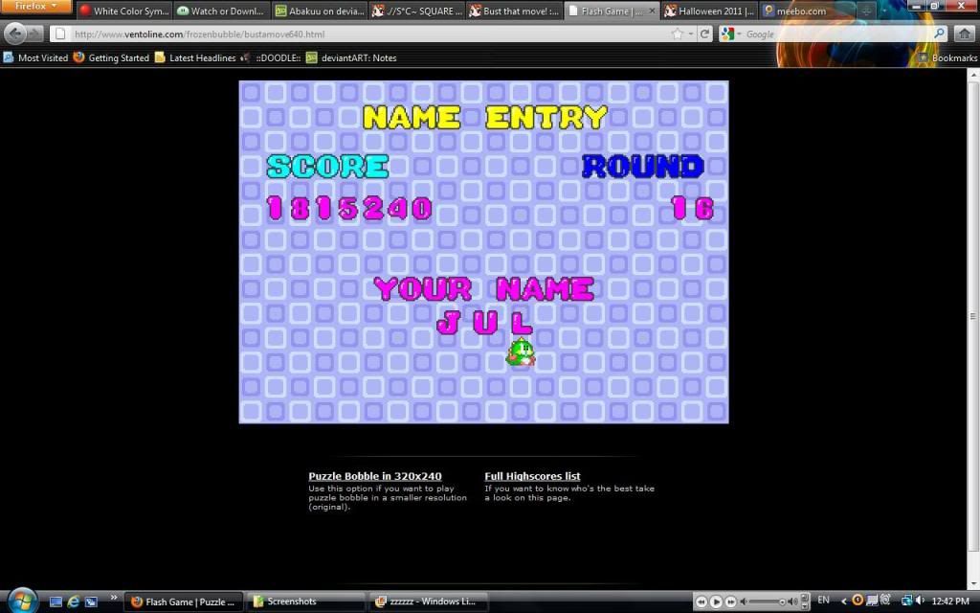Switch to the Bust that move! tab
Screen dimensions: 980x613
(514, 11)
